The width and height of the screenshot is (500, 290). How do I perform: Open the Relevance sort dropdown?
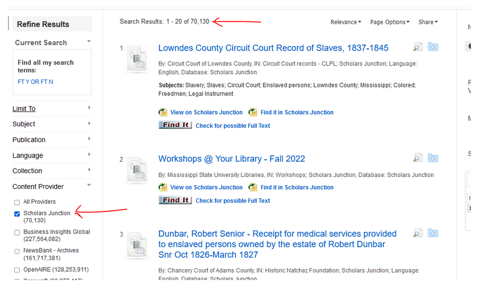point(345,22)
